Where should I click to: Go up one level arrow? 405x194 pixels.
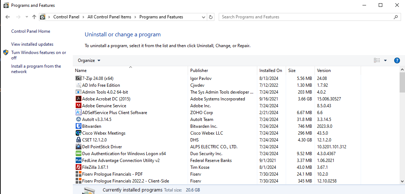(34, 17)
